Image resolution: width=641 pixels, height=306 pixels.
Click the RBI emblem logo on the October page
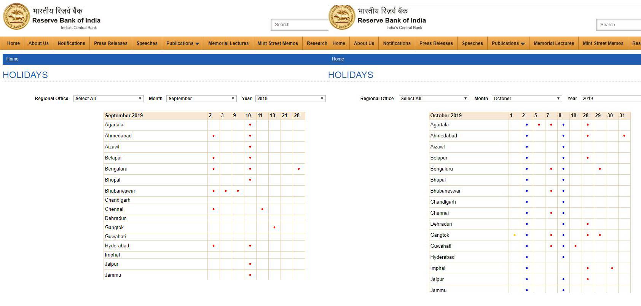(x=341, y=17)
